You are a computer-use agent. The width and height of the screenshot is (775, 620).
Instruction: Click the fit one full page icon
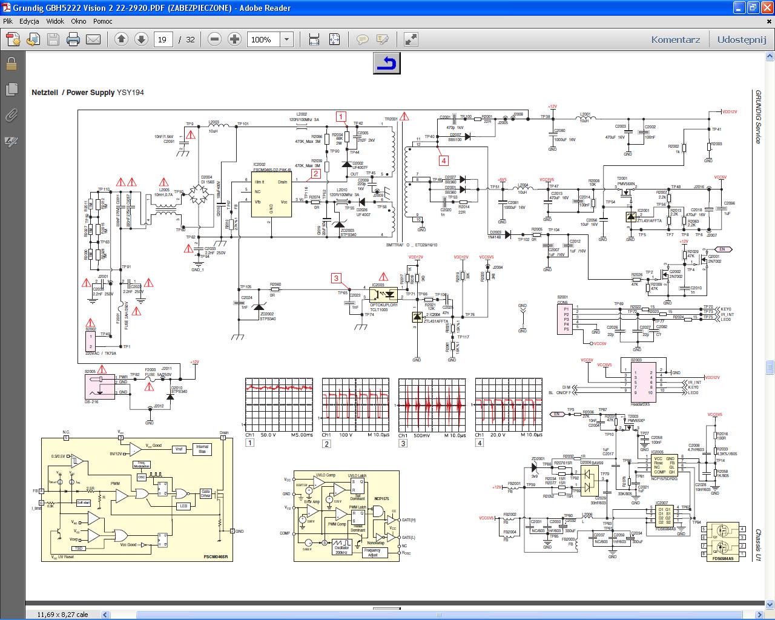(x=334, y=39)
